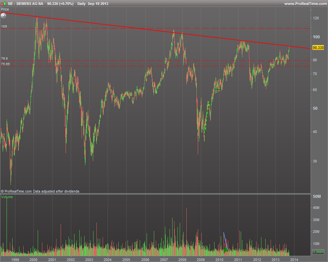This screenshot has height=262, width=328.
Task: Click the 2001 year on time axis
Action: tap(52, 259)
